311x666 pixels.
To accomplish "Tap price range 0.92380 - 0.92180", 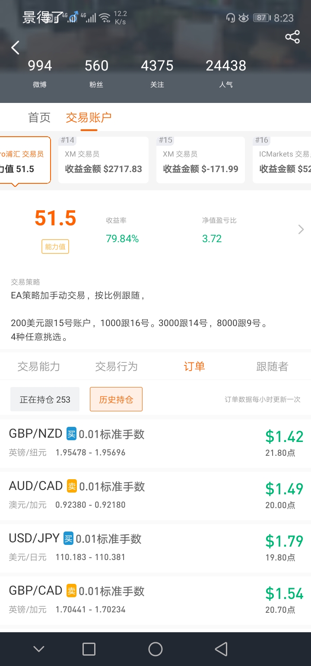I will pyautogui.click(x=90, y=505).
